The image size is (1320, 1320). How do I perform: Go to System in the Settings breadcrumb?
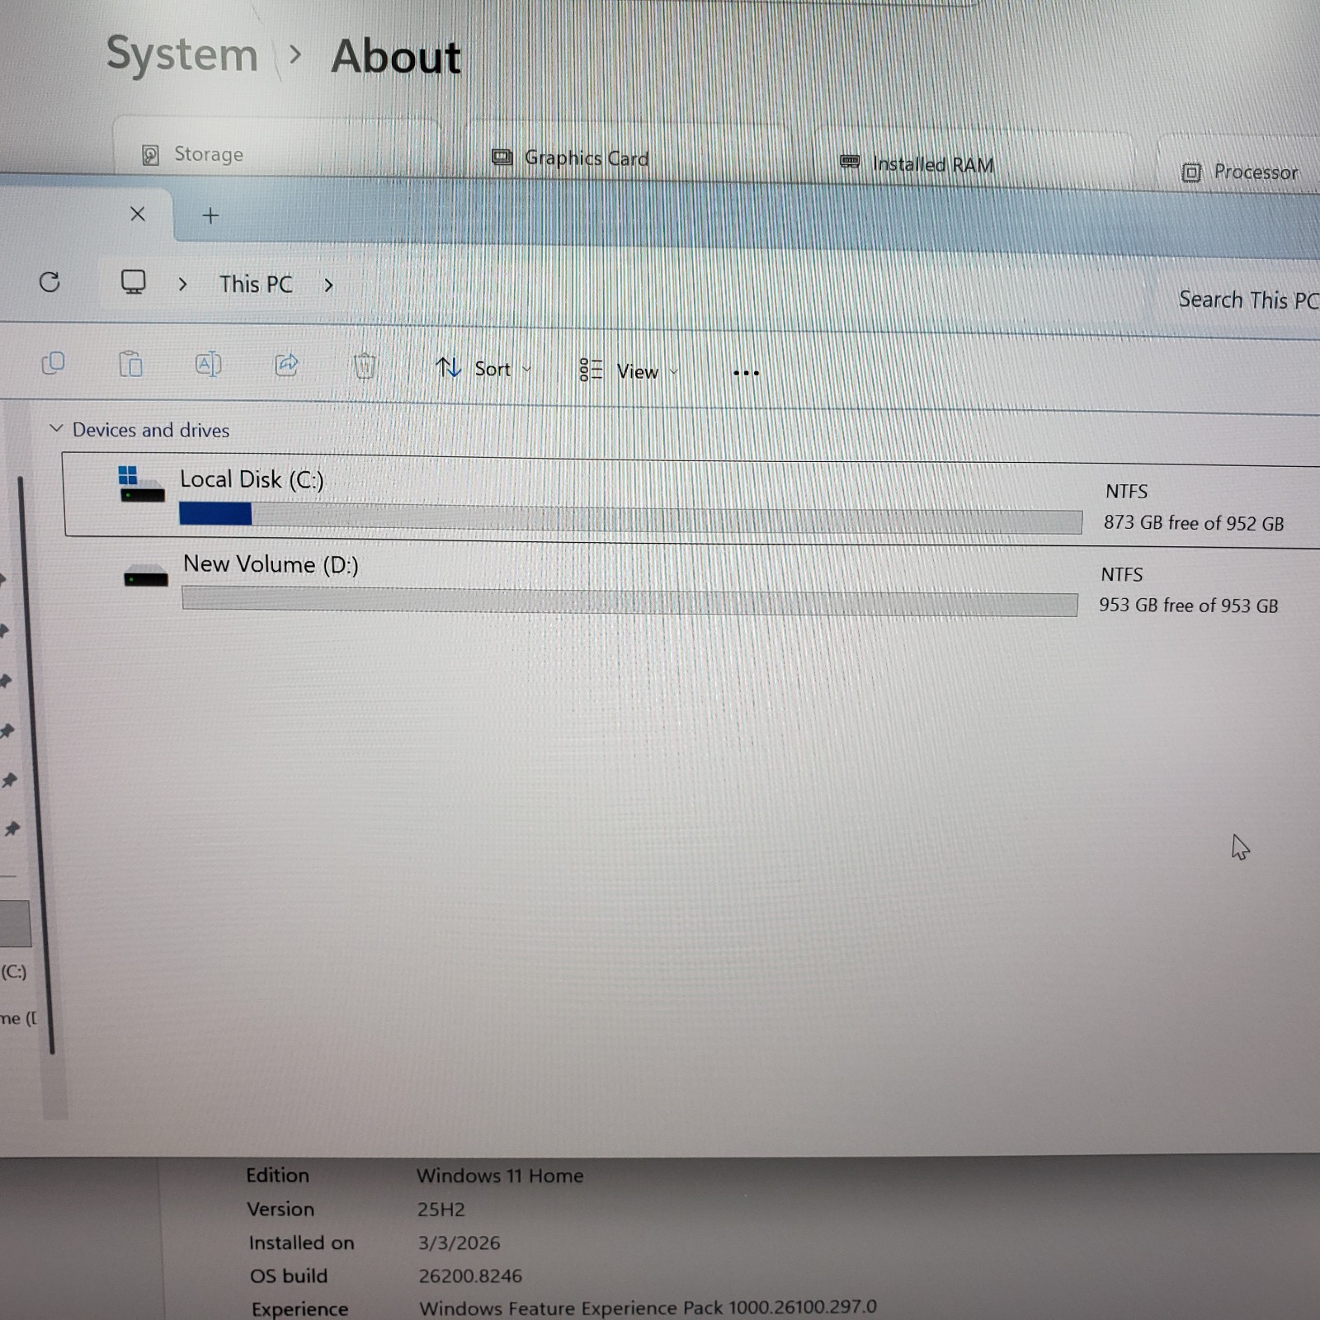tap(182, 54)
